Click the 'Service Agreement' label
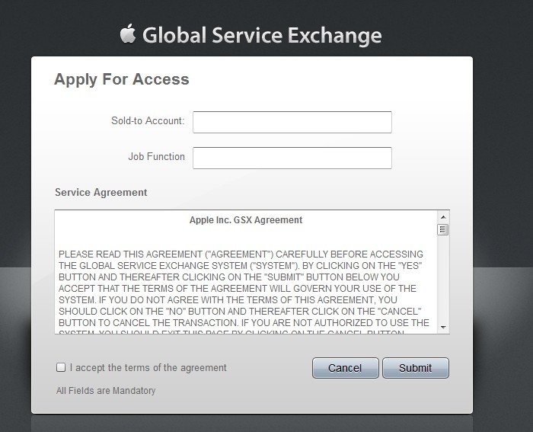Viewport: 533px width, 432px height. (x=101, y=193)
